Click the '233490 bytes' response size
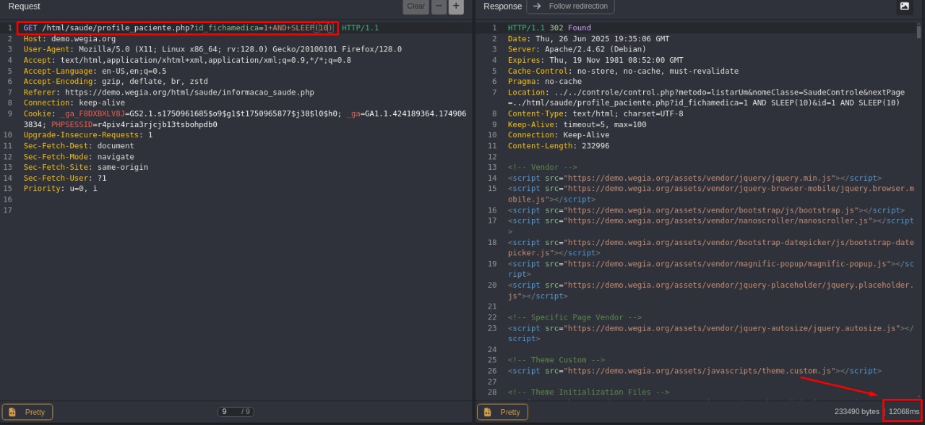Screen dimensions: 925x425 pyautogui.click(x=857, y=412)
